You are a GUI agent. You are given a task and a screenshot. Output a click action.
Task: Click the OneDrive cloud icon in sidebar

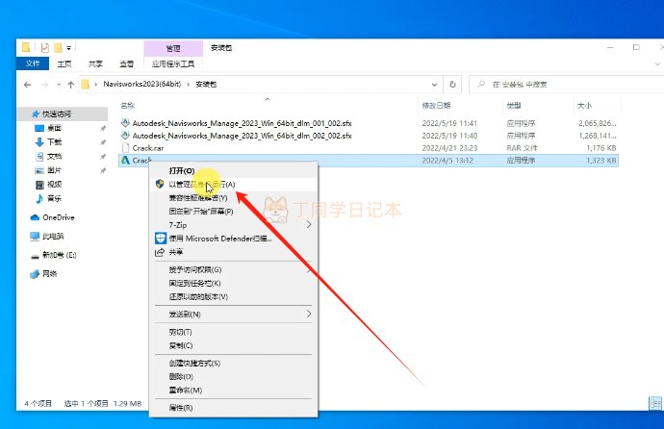point(35,217)
